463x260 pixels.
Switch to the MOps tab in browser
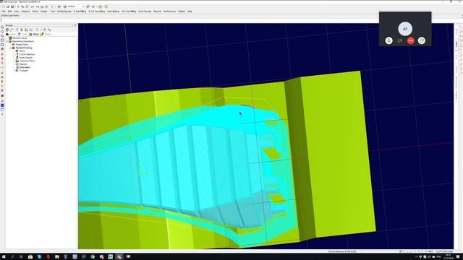coord(34,34)
